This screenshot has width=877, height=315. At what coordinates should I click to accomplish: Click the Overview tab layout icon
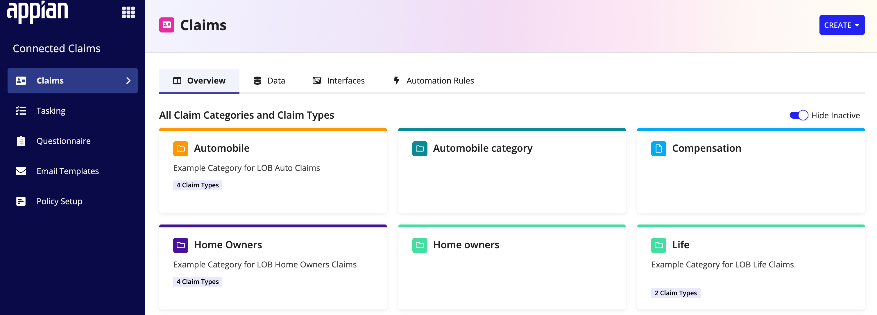(177, 81)
